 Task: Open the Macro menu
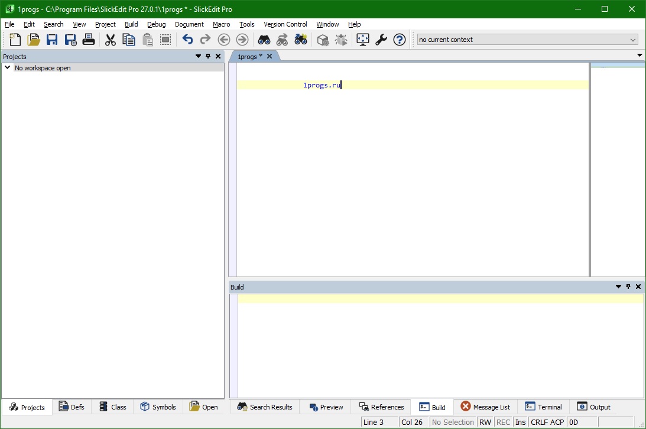222,24
